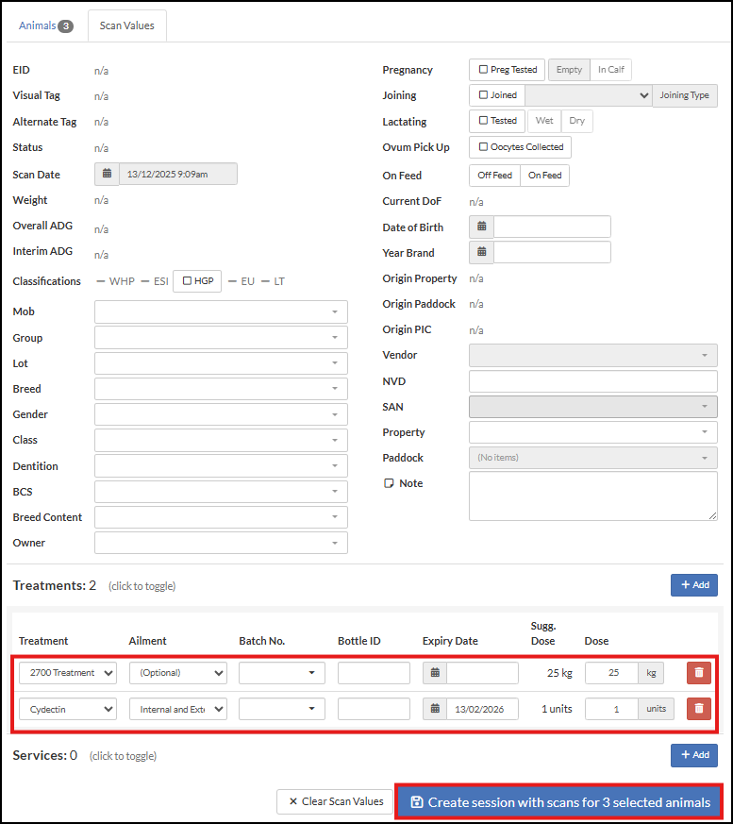Viewport: 733px width, 824px height.
Task: Switch to the Animals tab
Action: [45, 25]
